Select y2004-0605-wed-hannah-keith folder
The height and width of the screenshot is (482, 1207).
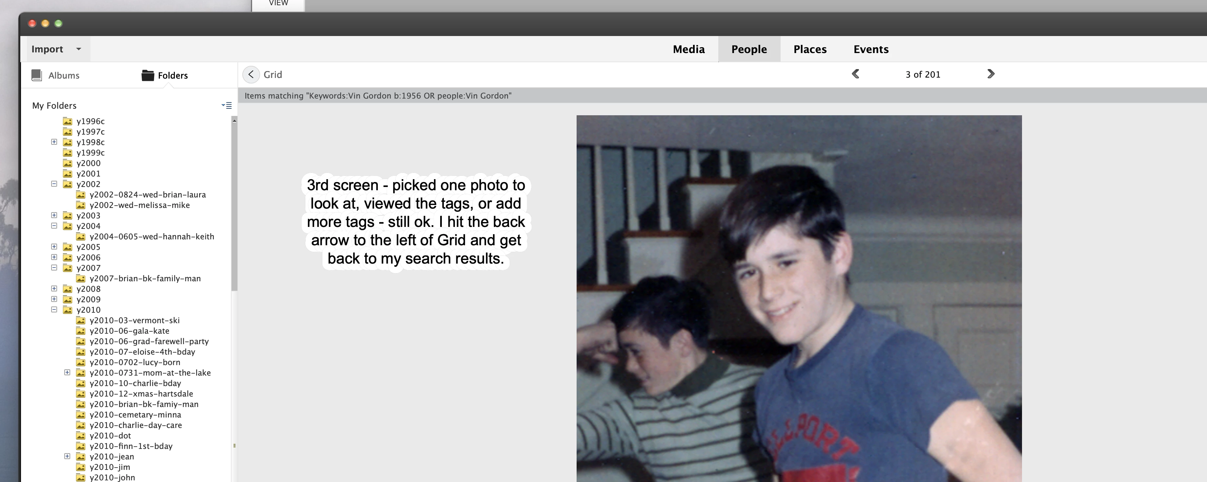[x=151, y=237]
